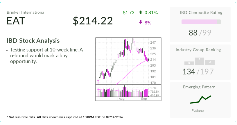Click the Industry Group Ranking heading
The image size is (237, 125).
click(198, 50)
